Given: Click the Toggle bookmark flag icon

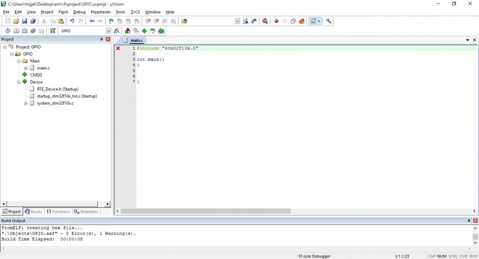Looking at the screenshot, I should 111,21.
